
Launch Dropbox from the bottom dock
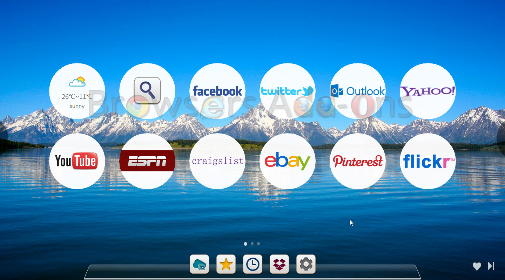pyautogui.click(x=279, y=264)
